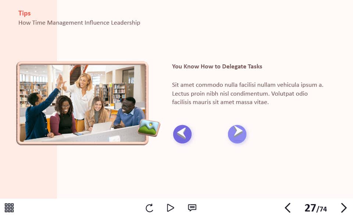Click the purple left arrow button

coord(182,134)
